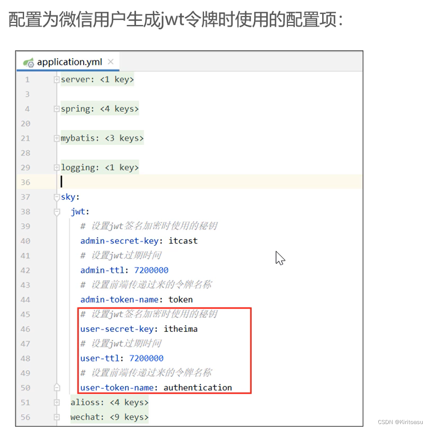This screenshot has width=429, height=428.
Task: Click the 'admin-token-name' property key
Action: (x=119, y=300)
